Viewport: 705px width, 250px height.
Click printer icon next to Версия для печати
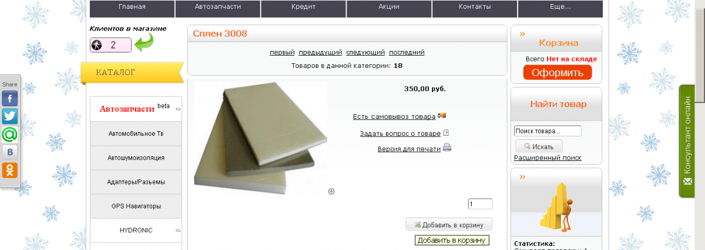pos(447,148)
